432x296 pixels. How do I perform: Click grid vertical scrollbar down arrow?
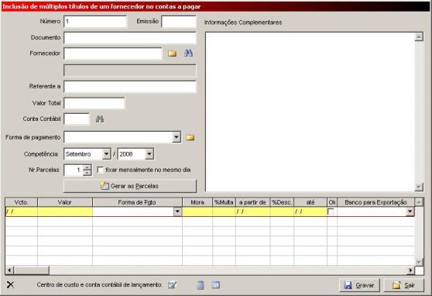click(x=419, y=262)
